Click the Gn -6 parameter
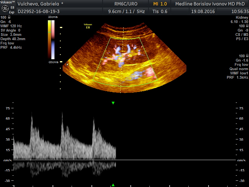Screen dimensions: 249x187 (x=6, y=22)
